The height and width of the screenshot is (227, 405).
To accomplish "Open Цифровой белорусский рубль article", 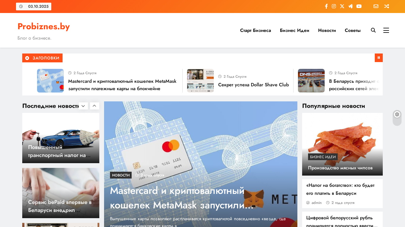I will click(342, 222).
